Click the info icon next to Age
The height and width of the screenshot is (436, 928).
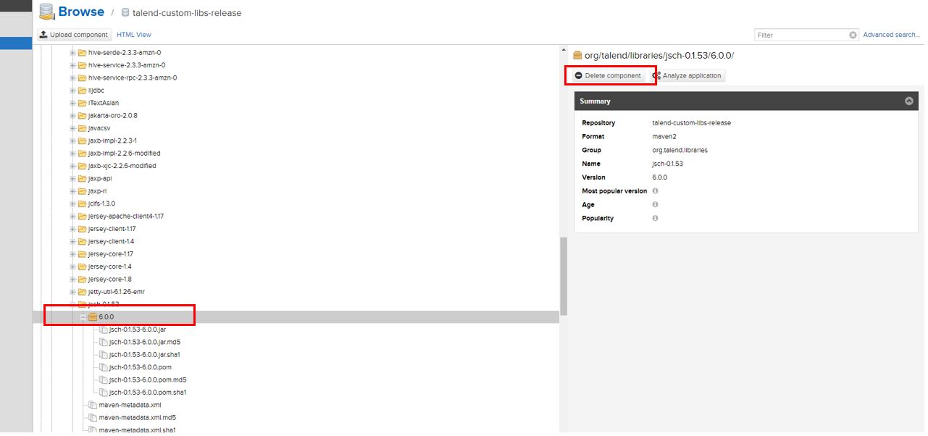pos(655,204)
